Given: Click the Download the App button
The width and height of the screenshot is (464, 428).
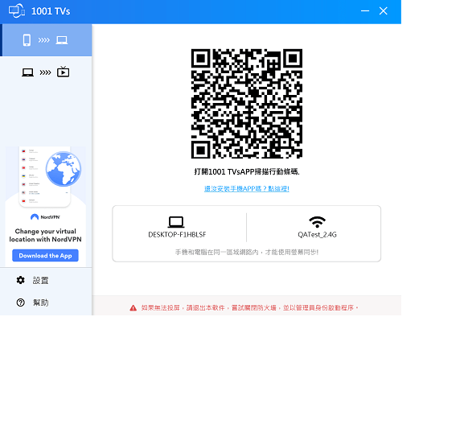Looking at the screenshot, I should click(x=45, y=256).
